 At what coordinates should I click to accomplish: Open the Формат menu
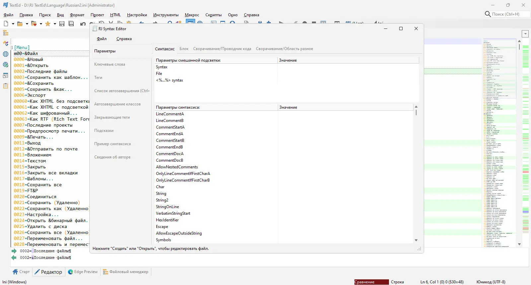click(x=77, y=15)
